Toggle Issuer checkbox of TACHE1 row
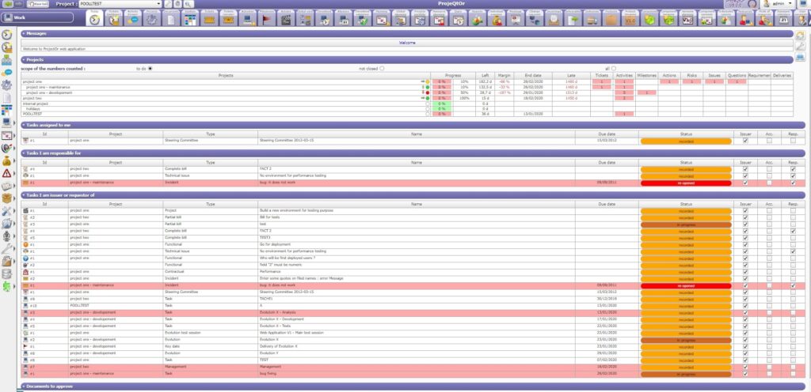The height and width of the screenshot is (392, 811). [745, 299]
